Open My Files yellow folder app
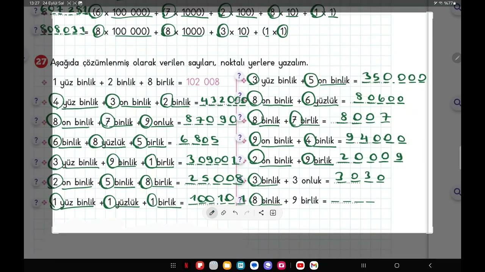This screenshot has height=272, width=485. [x=227, y=266]
